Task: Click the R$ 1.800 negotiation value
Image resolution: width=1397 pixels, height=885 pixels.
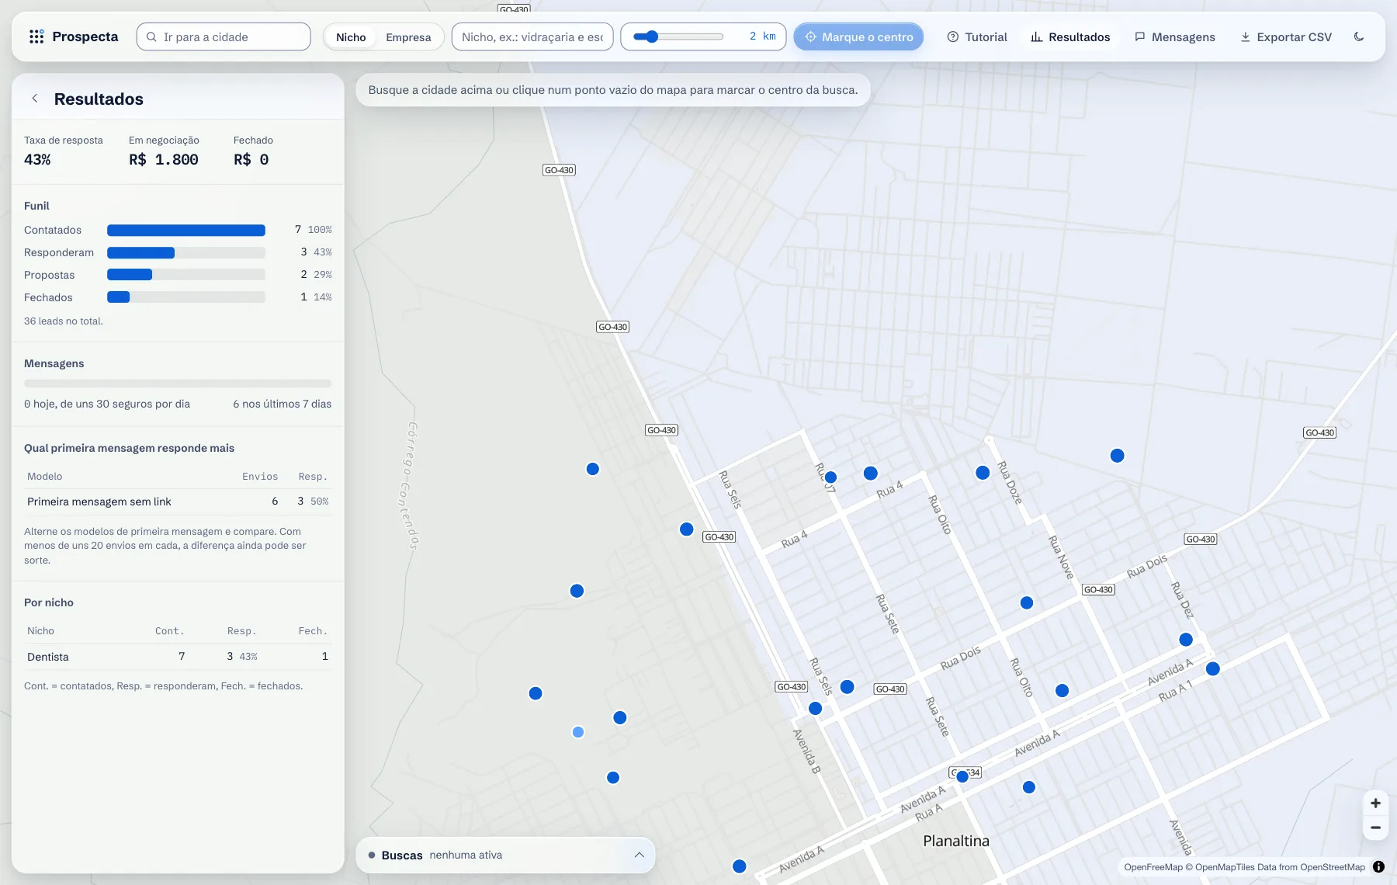Action: [x=164, y=159]
